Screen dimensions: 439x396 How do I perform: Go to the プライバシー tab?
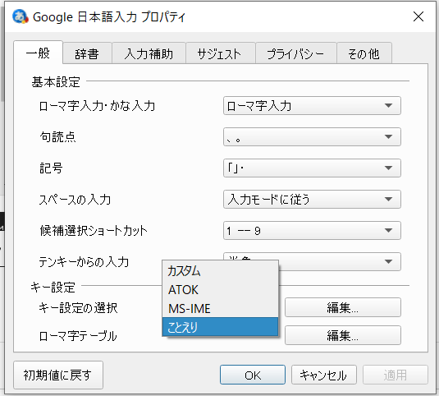(x=296, y=53)
